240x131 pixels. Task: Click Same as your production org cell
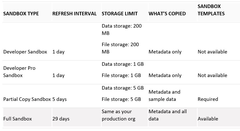118,115
